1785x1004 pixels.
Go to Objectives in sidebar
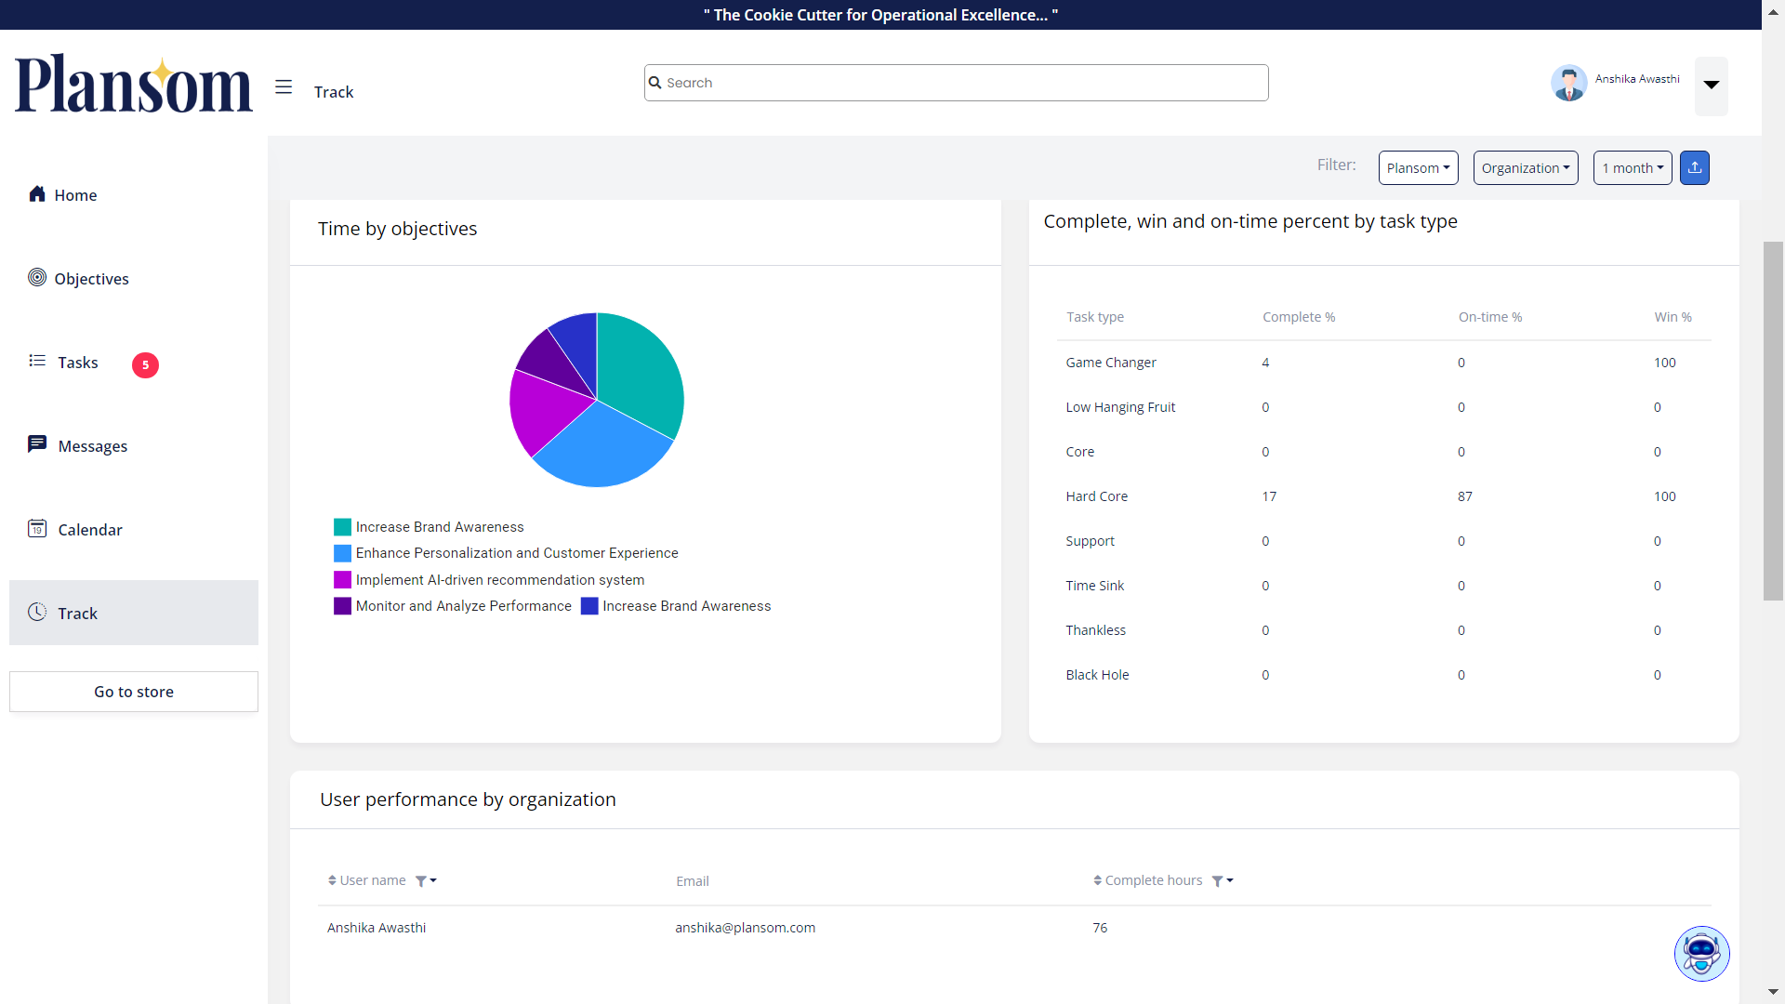pyautogui.click(x=91, y=279)
